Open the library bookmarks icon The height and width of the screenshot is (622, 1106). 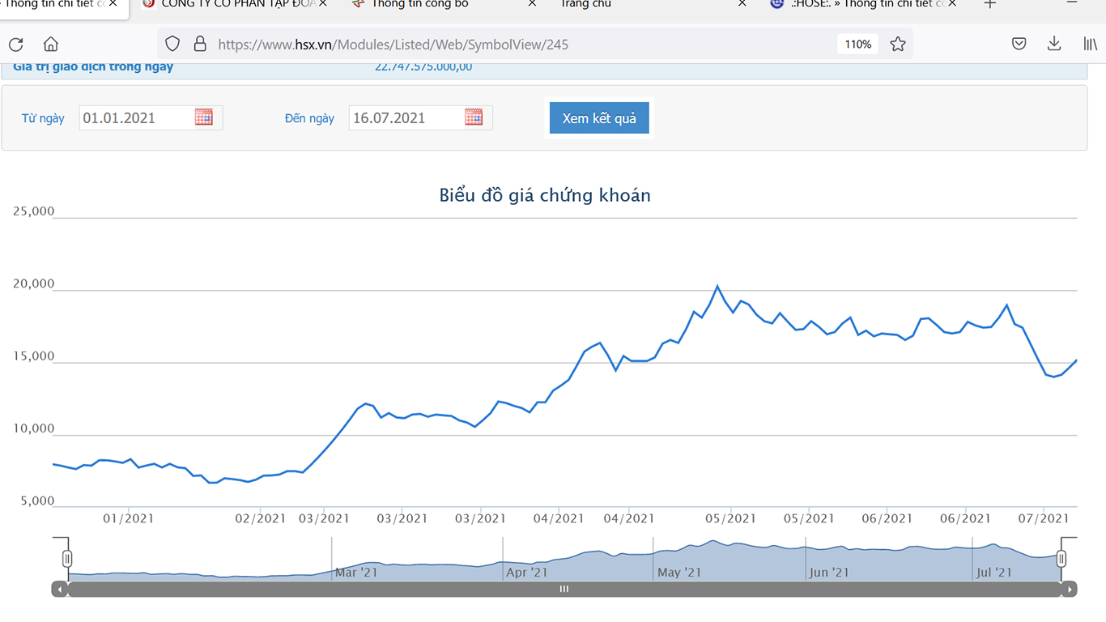(x=1091, y=44)
